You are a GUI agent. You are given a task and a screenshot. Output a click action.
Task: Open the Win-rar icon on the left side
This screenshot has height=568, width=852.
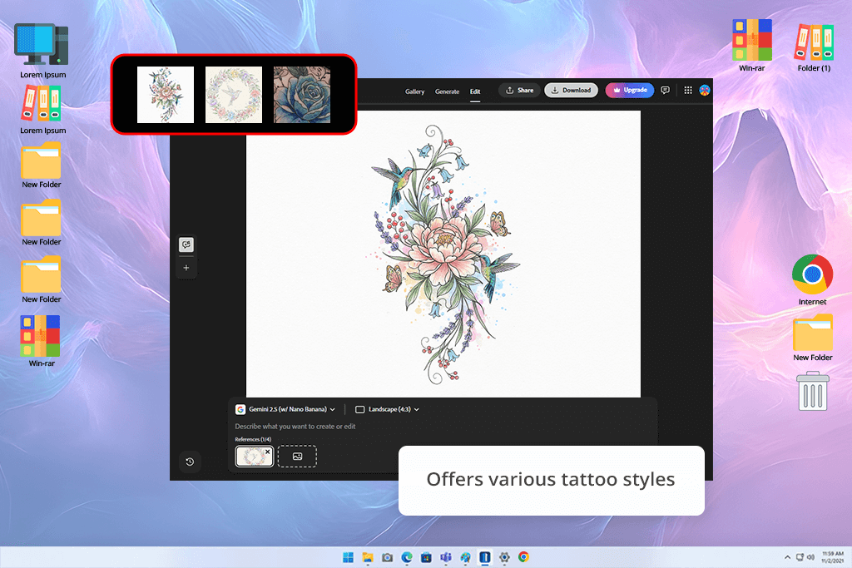click(x=42, y=342)
